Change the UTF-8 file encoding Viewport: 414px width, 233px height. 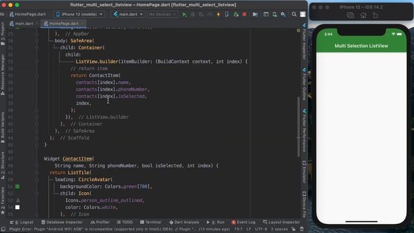coord(261,229)
